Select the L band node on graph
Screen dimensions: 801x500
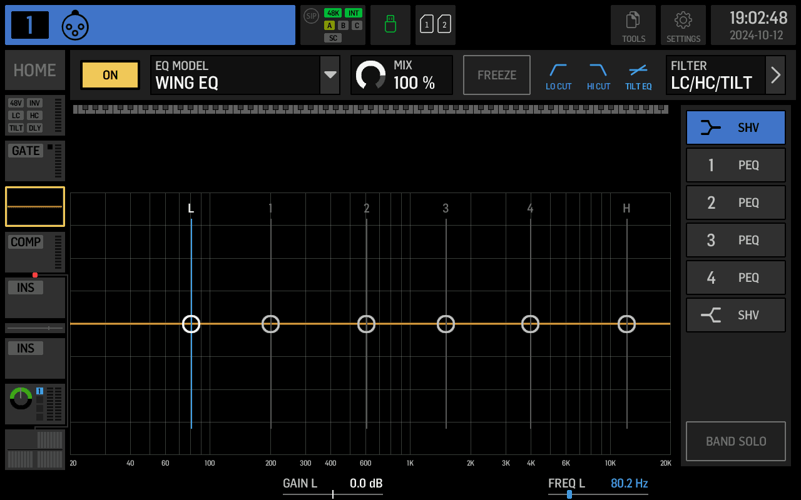(x=191, y=324)
